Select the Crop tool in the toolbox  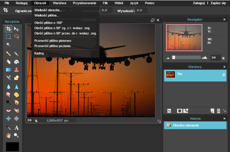(x=8, y=29)
